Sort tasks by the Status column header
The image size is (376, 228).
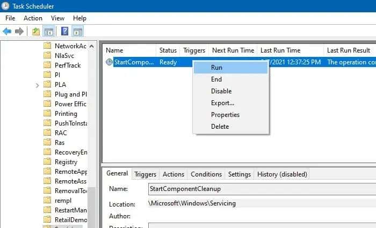pyautogui.click(x=168, y=50)
